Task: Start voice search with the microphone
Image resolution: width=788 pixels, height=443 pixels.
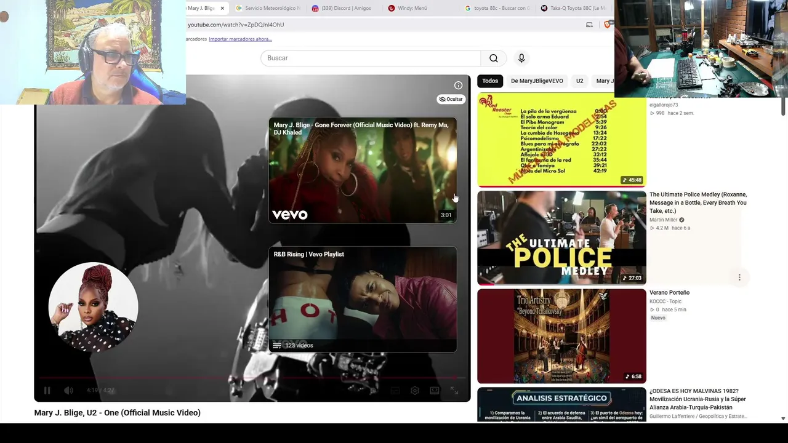Action: point(521,58)
